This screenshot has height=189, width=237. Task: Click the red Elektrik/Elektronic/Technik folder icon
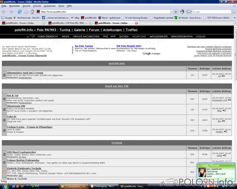[x=4, y=172]
